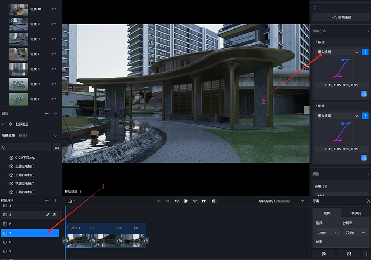Click the camera icon beside 场景 7
371x260 pixels.
(54, 54)
